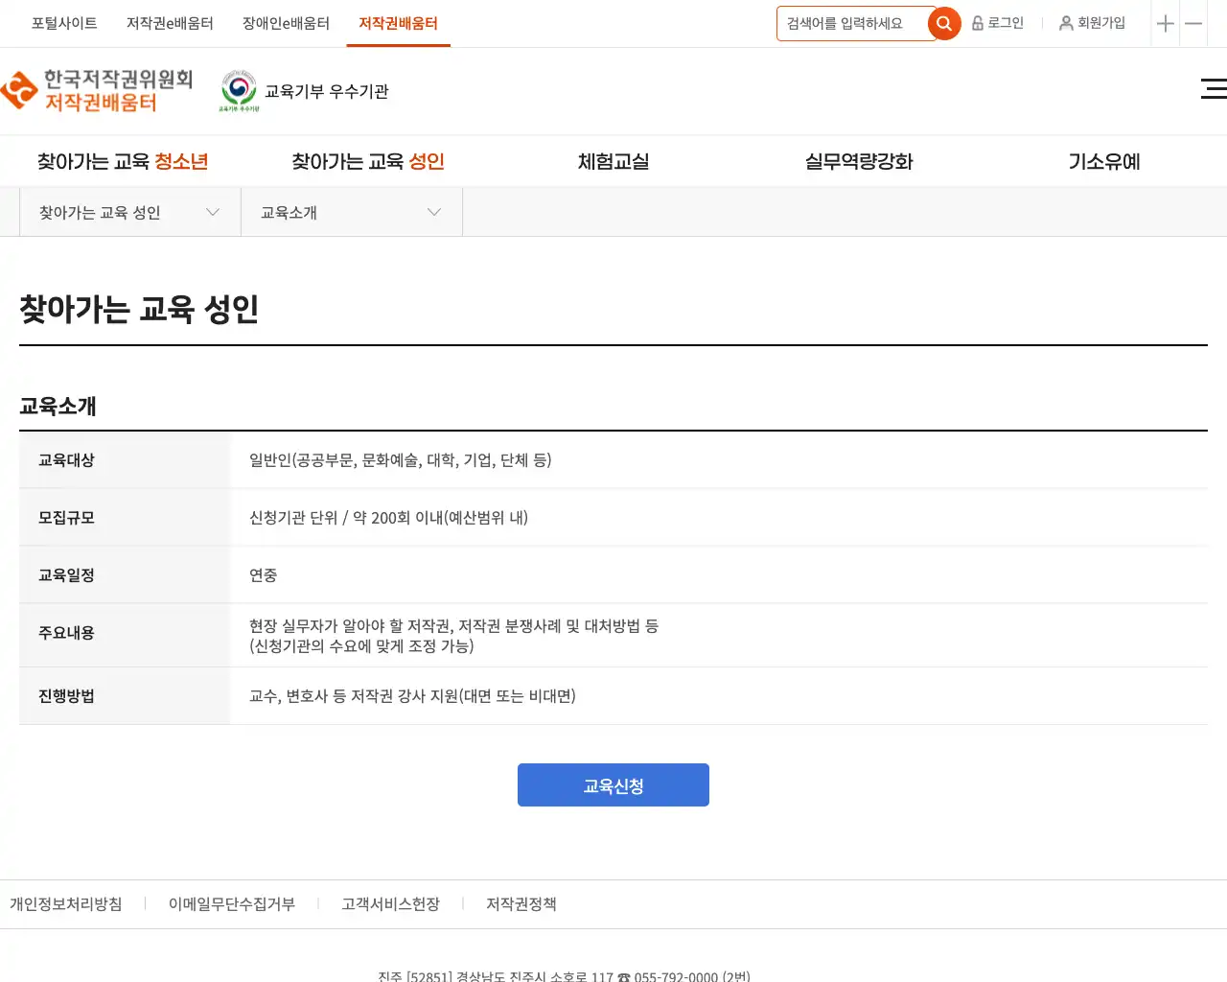Click the 한국저작권위원회 저작권배움터 logo

98,91
